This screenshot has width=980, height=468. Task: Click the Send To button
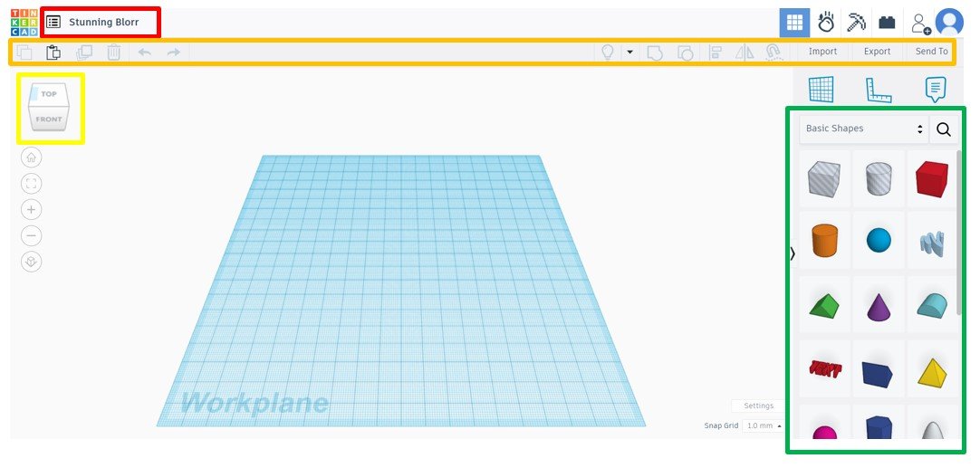point(931,52)
